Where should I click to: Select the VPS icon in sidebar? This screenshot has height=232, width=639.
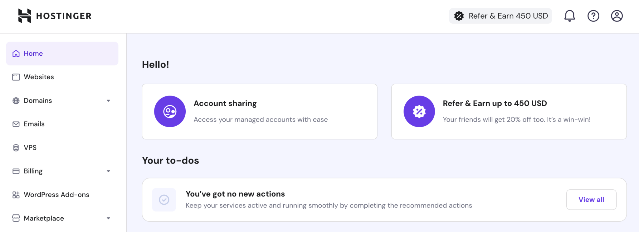[x=16, y=147]
